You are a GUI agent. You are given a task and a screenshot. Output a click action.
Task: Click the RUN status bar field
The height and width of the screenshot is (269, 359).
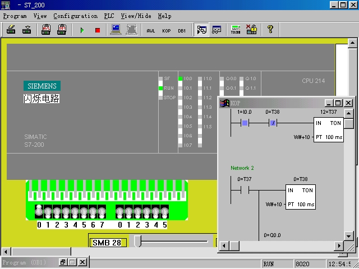click(x=278, y=264)
